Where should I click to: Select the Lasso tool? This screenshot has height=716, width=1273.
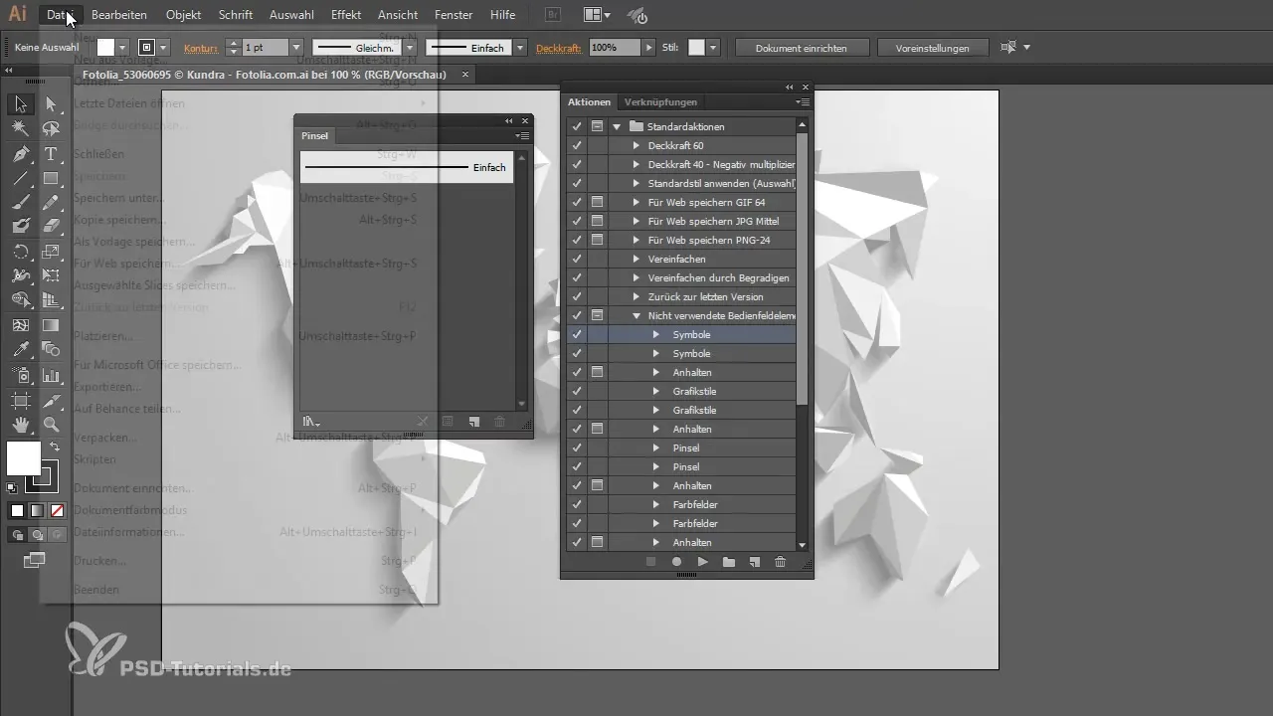(51, 128)
